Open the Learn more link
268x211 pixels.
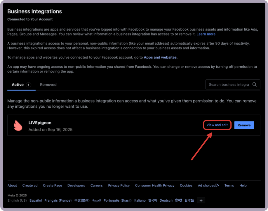206,34
